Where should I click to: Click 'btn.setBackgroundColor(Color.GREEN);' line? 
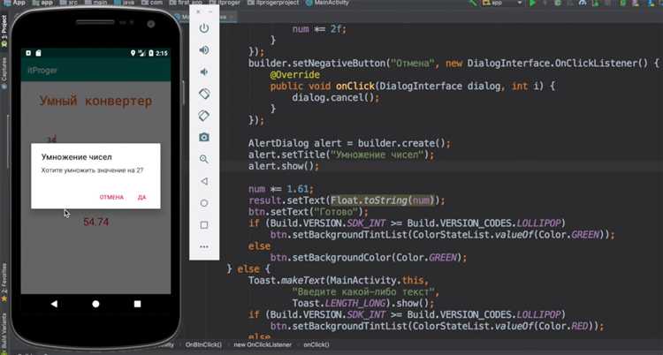pyautogui.click(x=369, y=257)
